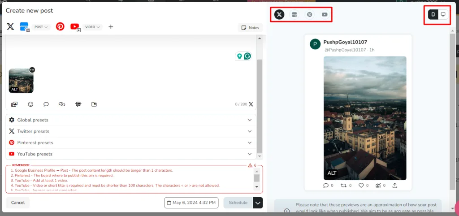Show the X preview tab
459x216 pixels.
coord(279,14)
